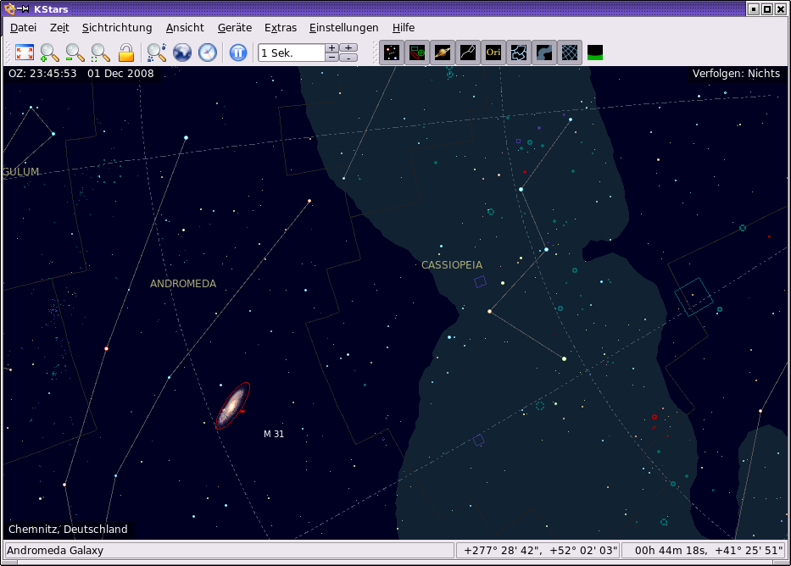791x566 pixels.
Task: Zoom out with the minus magnifier
Action: 75,53
